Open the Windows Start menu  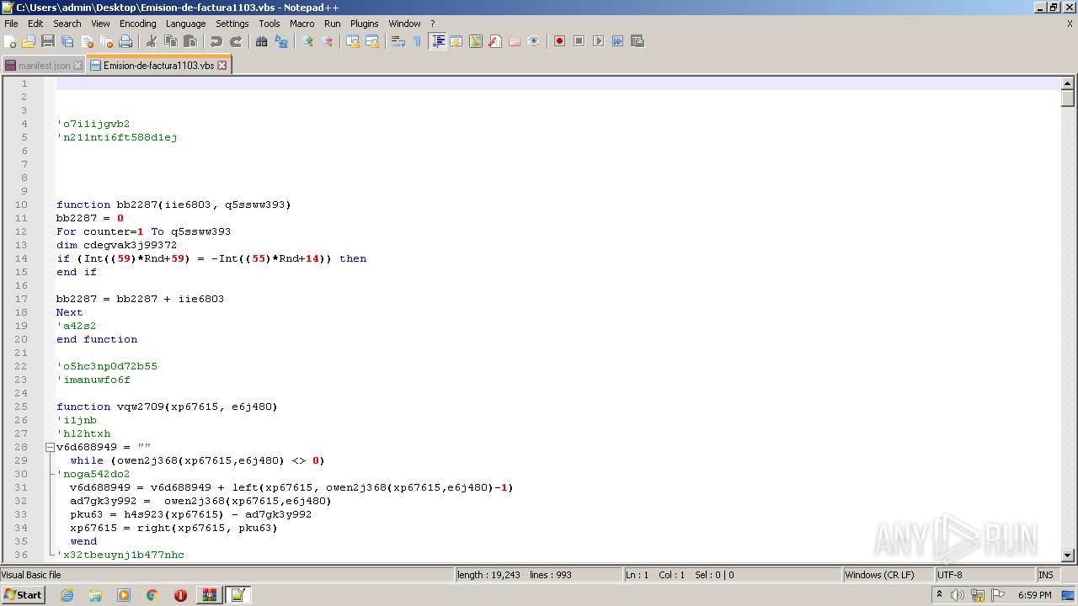click(x=24, y=595)
